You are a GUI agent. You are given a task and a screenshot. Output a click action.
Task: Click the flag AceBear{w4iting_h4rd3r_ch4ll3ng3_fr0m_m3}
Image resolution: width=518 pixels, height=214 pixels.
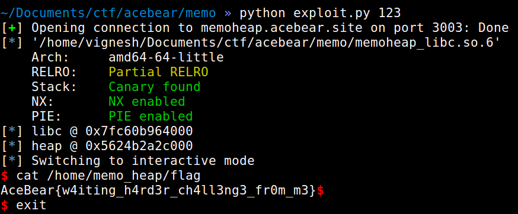(x=158, y=190)
